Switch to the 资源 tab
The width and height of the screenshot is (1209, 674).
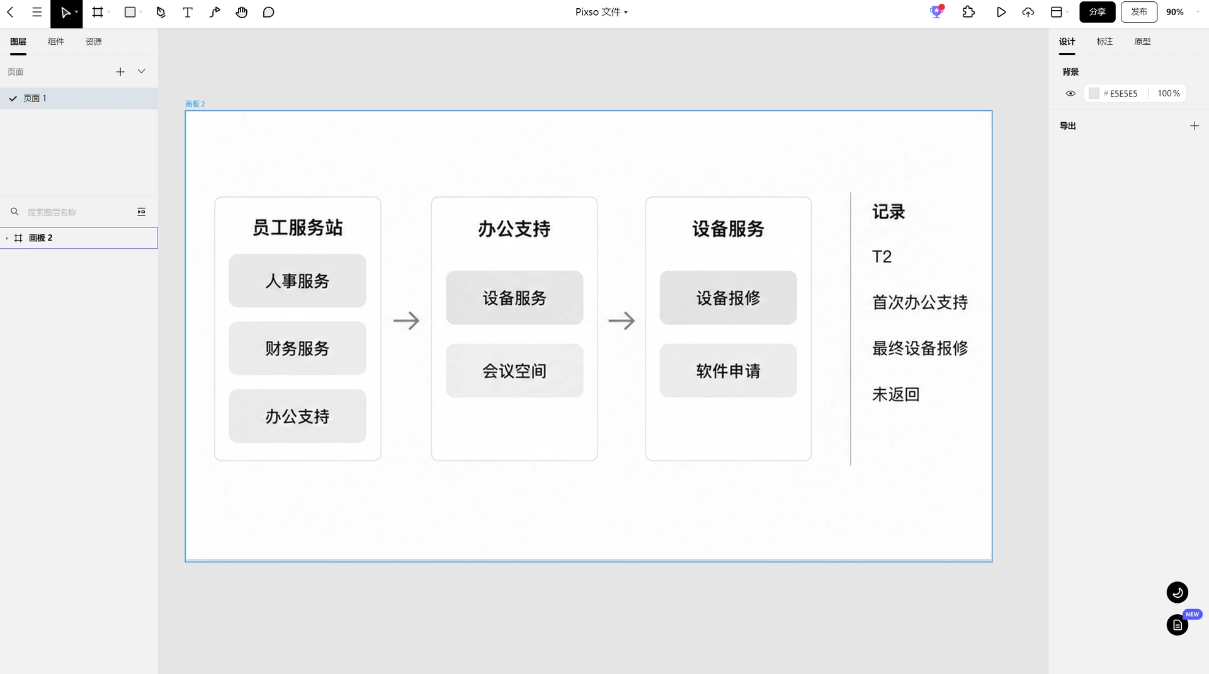coord(94,42)
